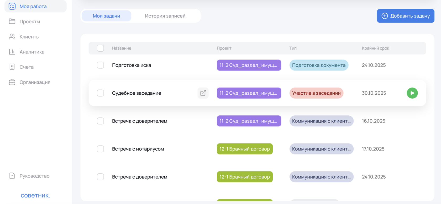This screenshot has height=204, width=441.
Task: Click the Проекты folder icon
Action: coord(12,22)
